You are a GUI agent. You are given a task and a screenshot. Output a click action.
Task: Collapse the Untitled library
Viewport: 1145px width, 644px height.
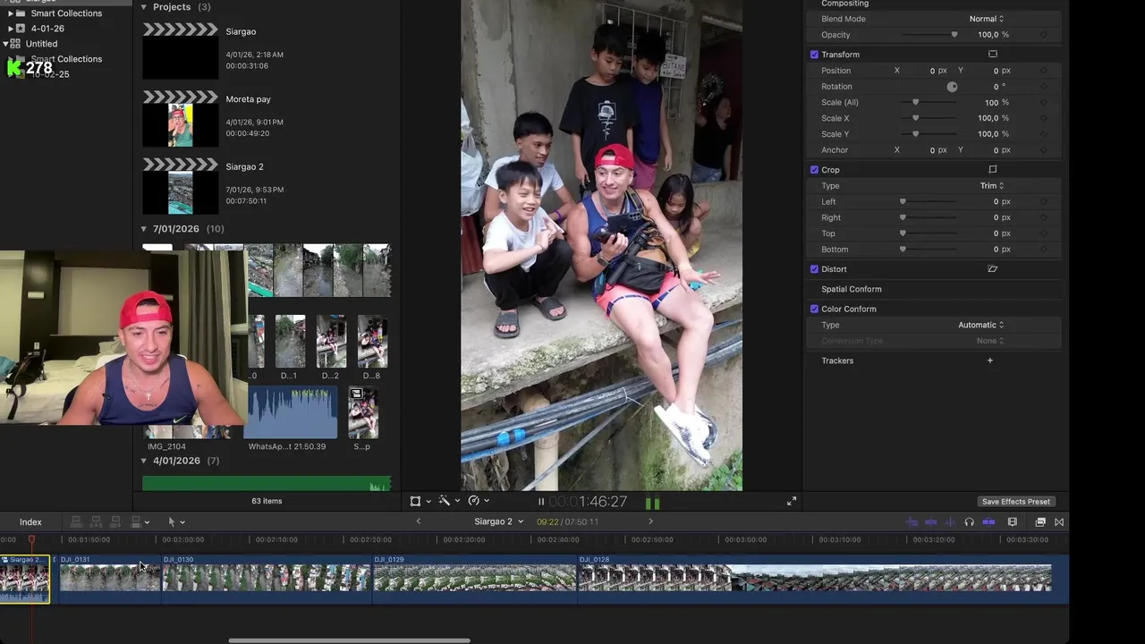(x=5, y=44)
